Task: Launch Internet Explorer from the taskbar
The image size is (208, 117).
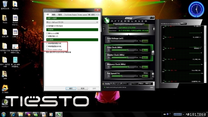Action: [x=13, y=114]
